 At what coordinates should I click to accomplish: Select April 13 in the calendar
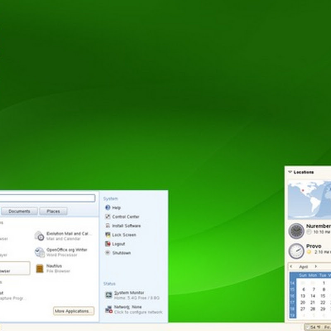click(303, 296)
